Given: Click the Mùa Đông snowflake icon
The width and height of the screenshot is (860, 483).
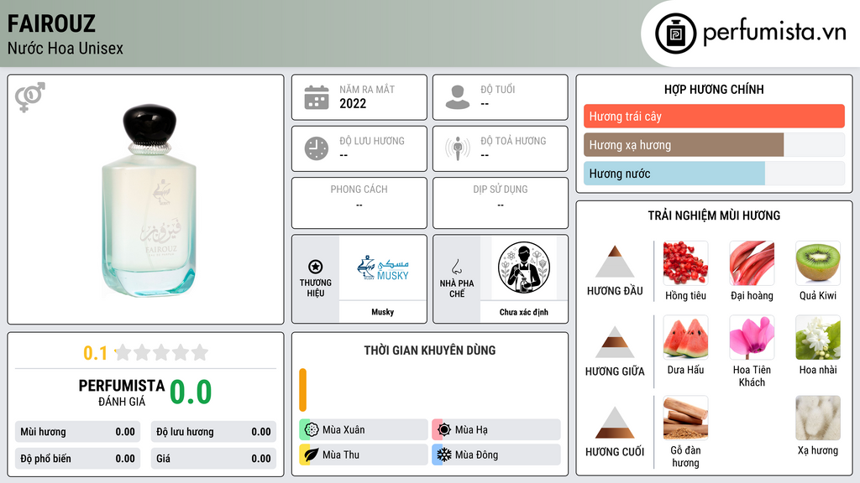Looking at the screenshot, I should tap(444, 454).
